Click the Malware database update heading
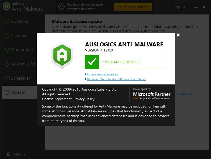Viewport: 211px width, 159px height. point(77,21)
